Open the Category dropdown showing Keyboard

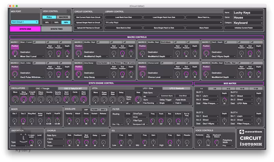[248, 23]
